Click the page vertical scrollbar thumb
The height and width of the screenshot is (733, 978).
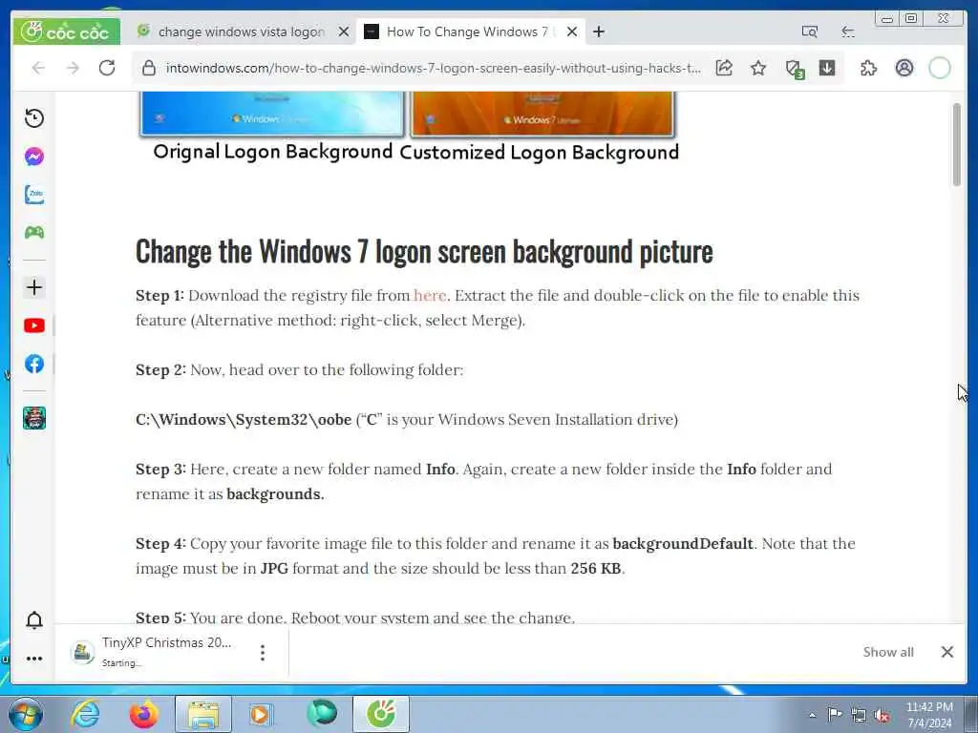click(x=957, y=144)
